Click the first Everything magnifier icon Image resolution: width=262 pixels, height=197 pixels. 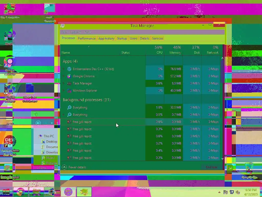pyautogui.click(x=69, y=107)
